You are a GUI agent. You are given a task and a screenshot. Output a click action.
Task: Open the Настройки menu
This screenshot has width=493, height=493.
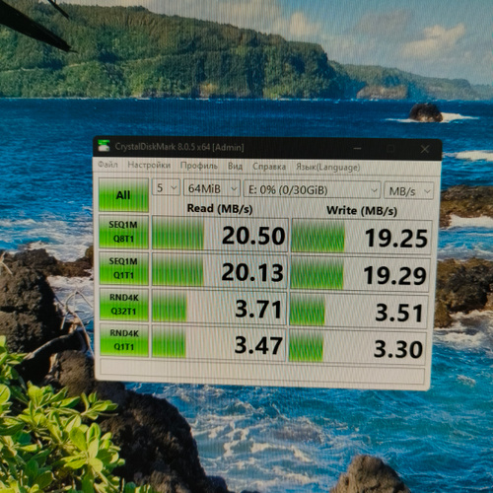click(x=149, y=165)
